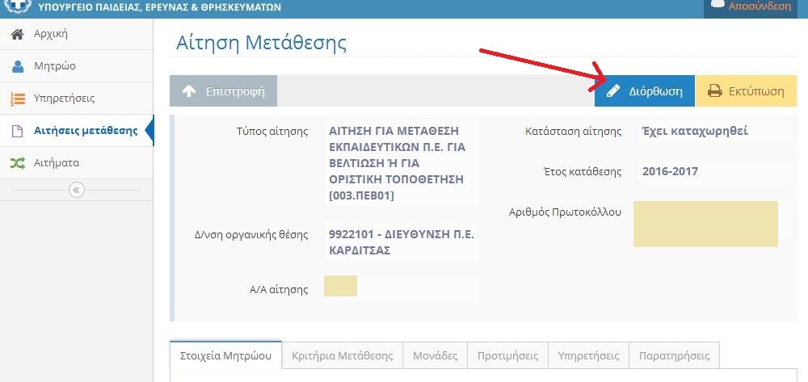Go to the Παρατηρήσεις tab
This screenshot has height=382, width=808.
[674, 355]
